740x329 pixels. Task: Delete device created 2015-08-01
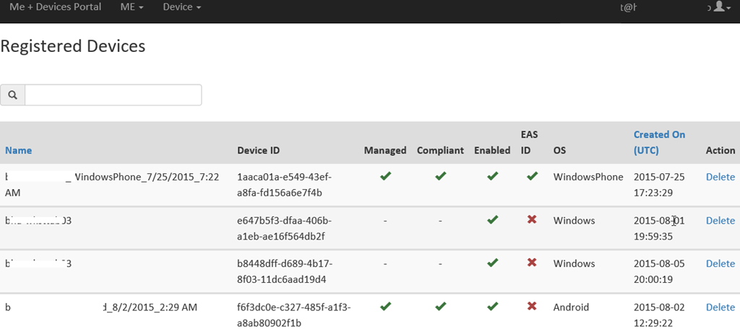720,221
